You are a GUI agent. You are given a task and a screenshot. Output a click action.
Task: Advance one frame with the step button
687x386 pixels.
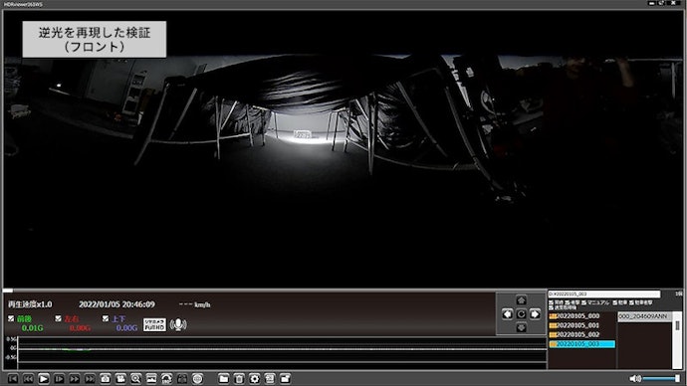click(59, 379)
